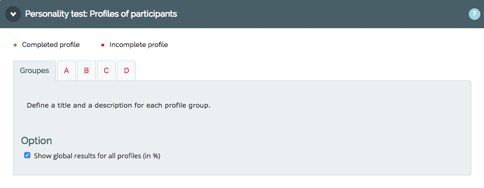The height and width of the screenshot is (188, 484).
Task: Uncheck Show global results checkbox
Action: coord(27,155)
